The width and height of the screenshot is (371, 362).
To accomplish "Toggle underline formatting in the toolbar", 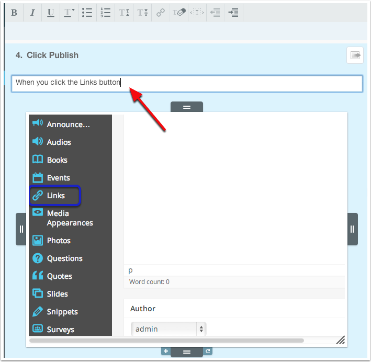I will coord(50,13).
